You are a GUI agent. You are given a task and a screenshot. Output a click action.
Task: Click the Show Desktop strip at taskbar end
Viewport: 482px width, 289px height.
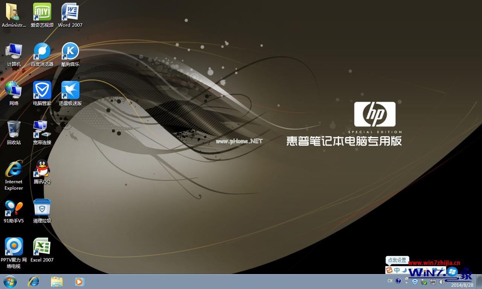click(x=479, y=282)
